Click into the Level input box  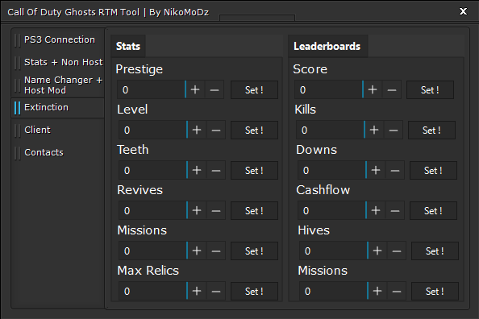[152, 130]
